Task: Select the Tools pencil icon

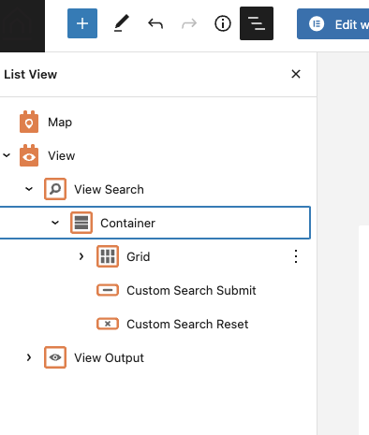Action: click(122, 23)
